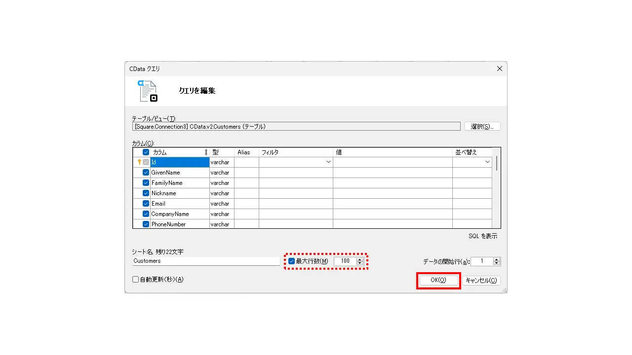Toggle the 最大行数 checkbox
This screenshot has width=632, height=355.
[291, 261]
